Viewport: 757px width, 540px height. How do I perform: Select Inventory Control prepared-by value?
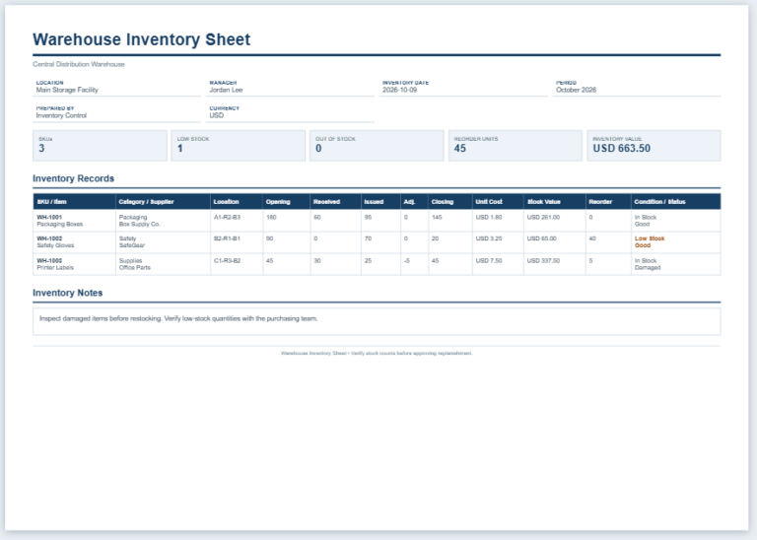(x=61, y=115)
